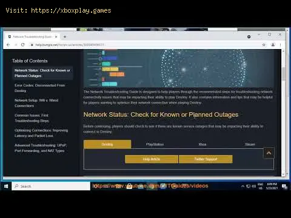The height and width of the screenshot is (218, 291).
Task: Click the Help Article button
Action: pos(152,159)
